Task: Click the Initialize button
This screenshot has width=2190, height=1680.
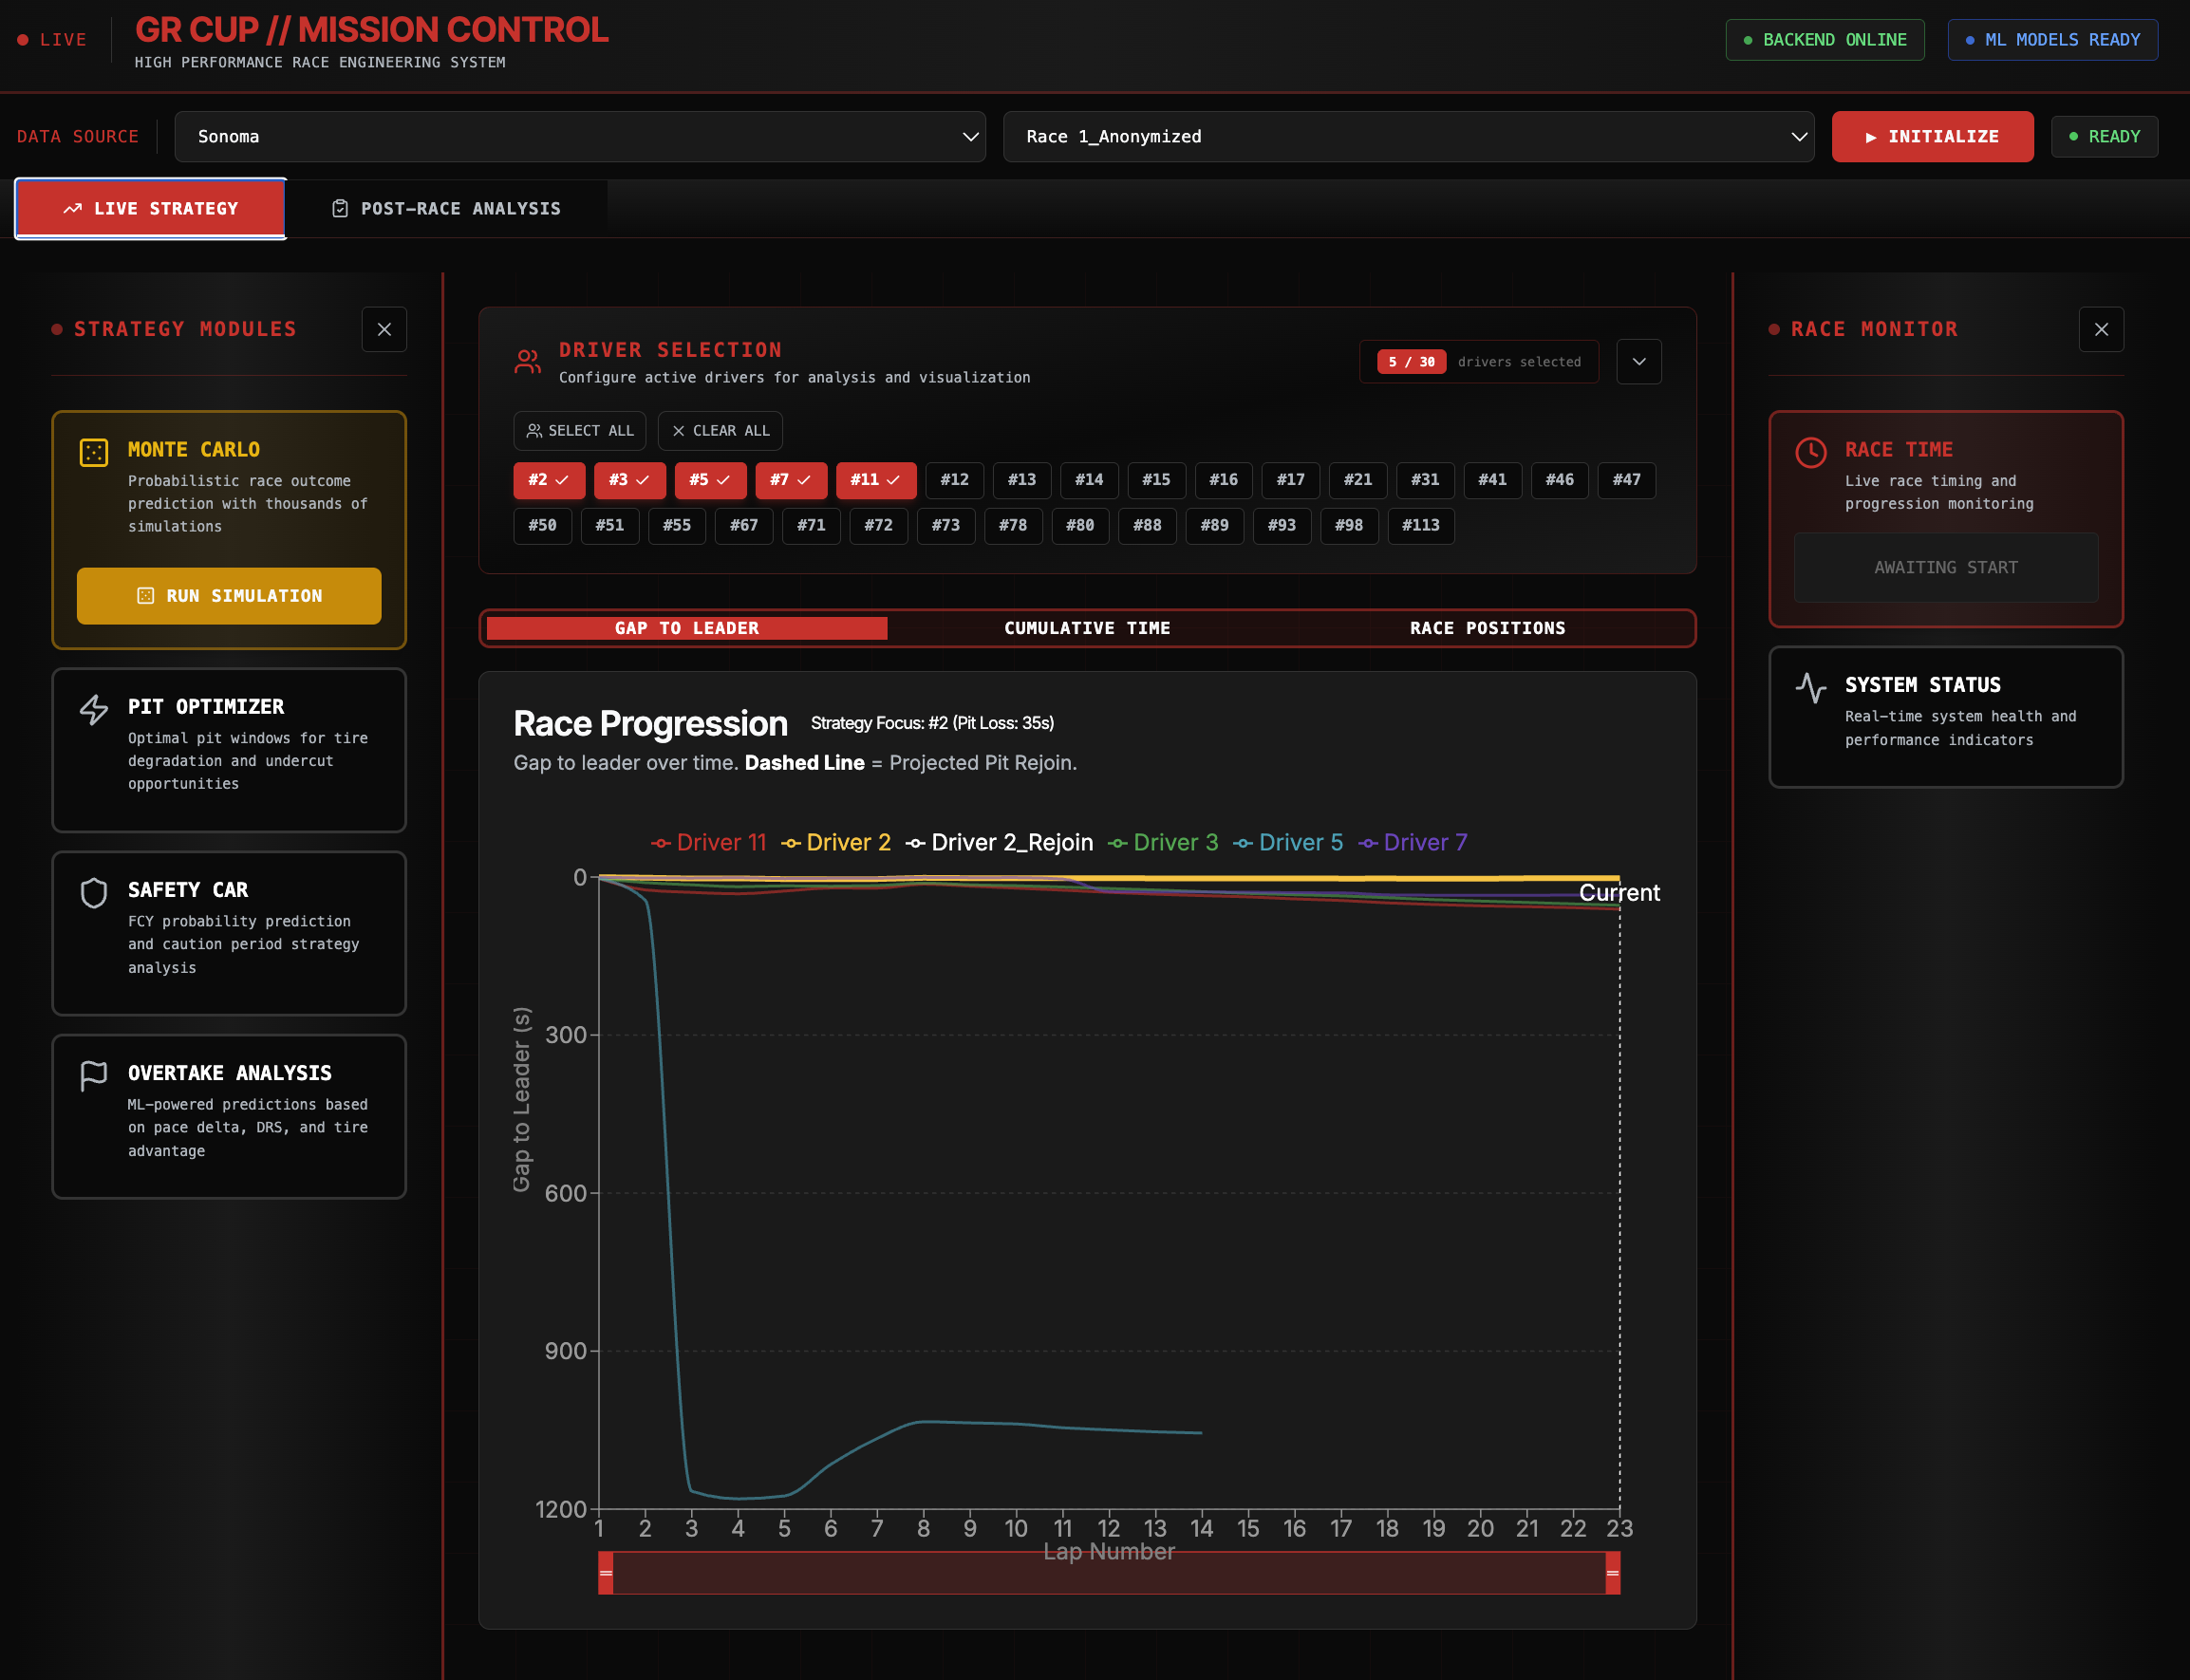Action: click(1932, 137)
